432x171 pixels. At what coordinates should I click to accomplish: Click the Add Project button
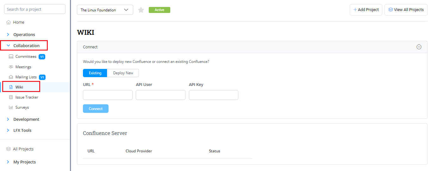(x=366, y=10)
